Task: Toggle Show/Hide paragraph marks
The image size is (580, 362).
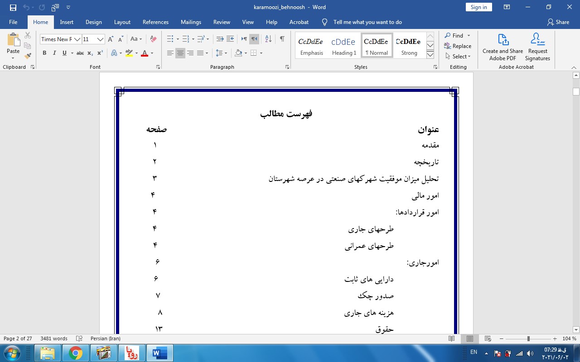Action: (x=282, y=39)
